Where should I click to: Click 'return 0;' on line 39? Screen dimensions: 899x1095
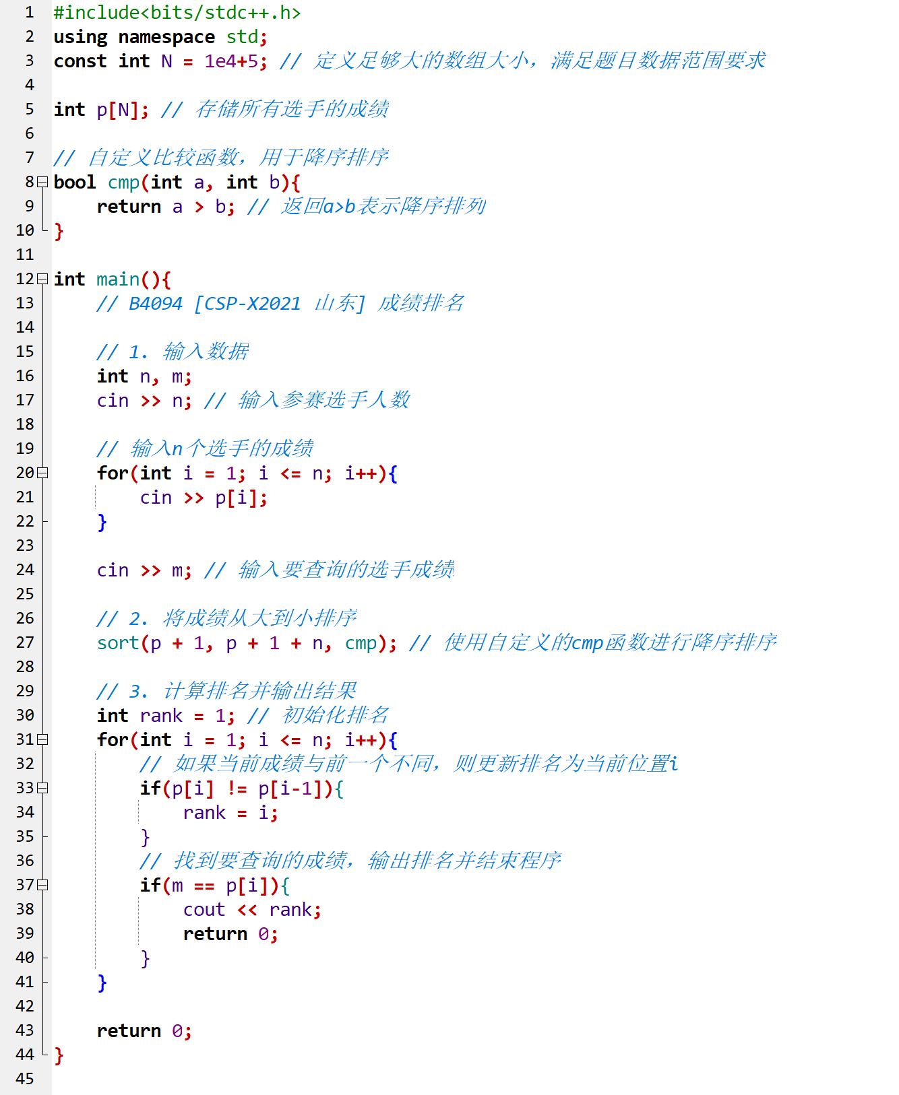pyautogui.click(x=230, y=934)
